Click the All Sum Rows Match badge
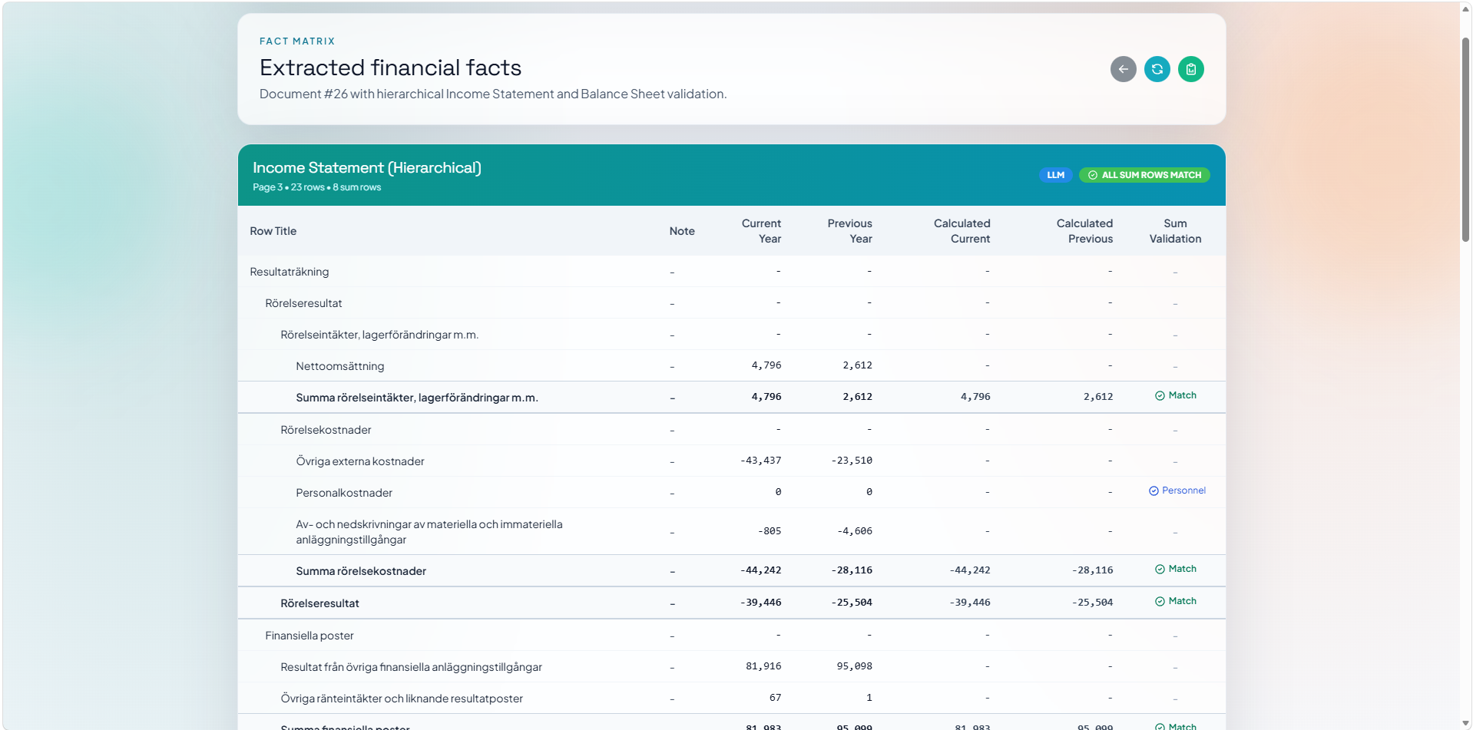 pyautogui.click(x=1144, y=175)
